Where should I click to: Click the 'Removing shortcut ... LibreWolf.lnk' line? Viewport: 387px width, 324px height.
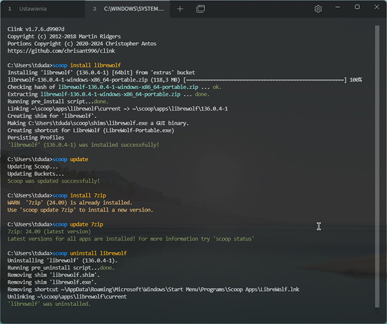tap(153, 289)
